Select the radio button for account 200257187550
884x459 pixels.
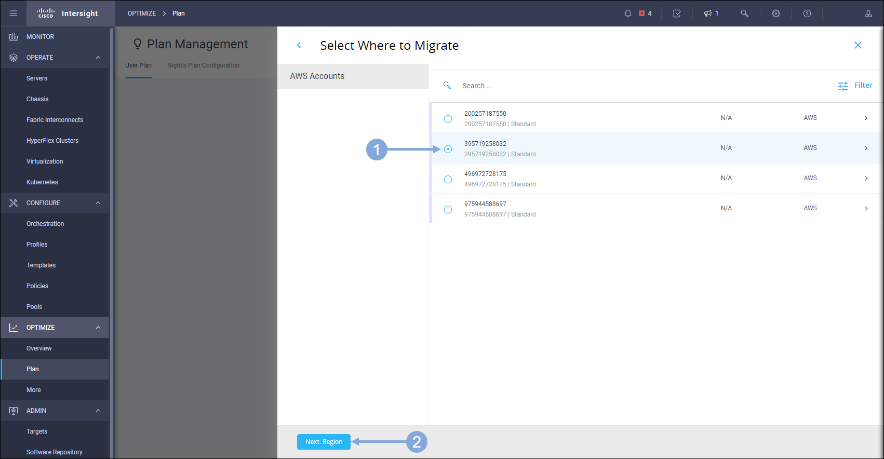[x=448, y=119]
